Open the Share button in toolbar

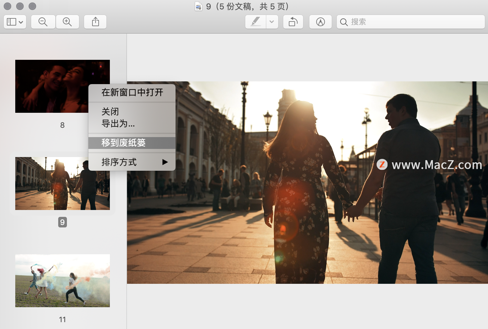(95, 22)
